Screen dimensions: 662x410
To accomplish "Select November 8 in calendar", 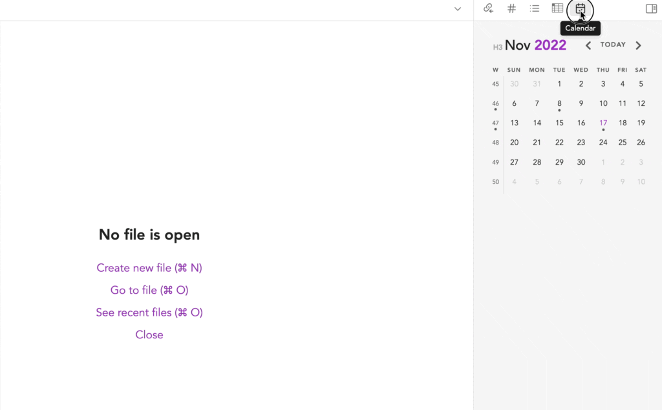I will [x=559, y=103].
